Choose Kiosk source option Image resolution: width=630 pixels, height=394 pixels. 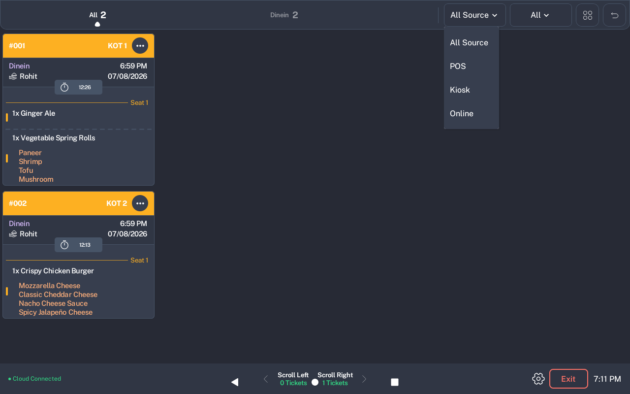tap(472, 90)
